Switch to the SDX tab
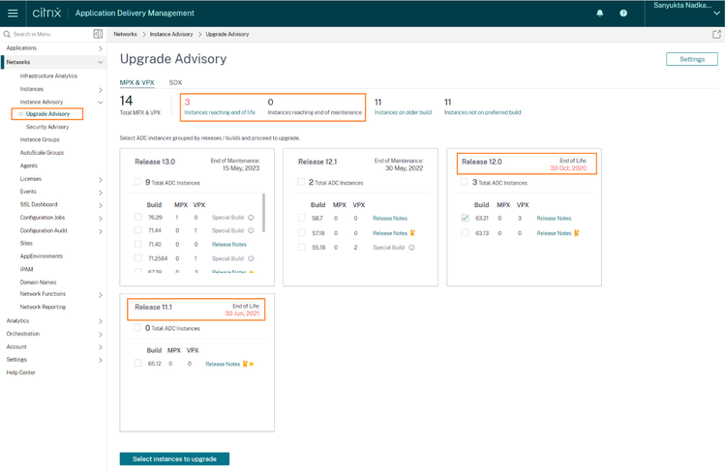This screenshot has width=726, height=475. tap(175, 82)
